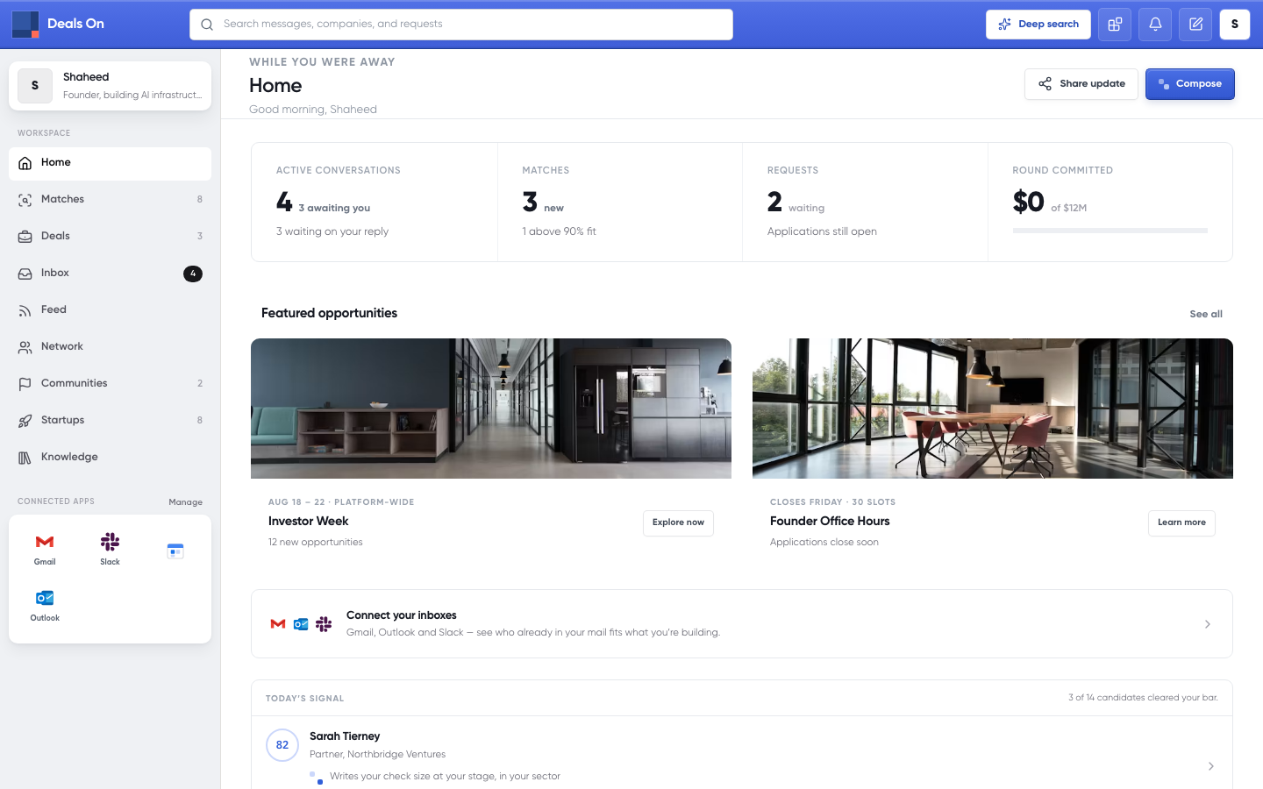Viewport: 1263px width, 789px height.
Task: Open the S profile avatar in header
Action: pos(1234,25)
